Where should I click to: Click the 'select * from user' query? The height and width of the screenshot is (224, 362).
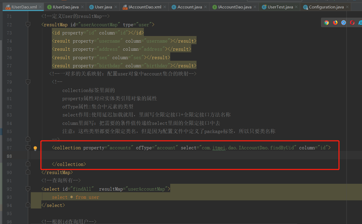tap(76, 197)
